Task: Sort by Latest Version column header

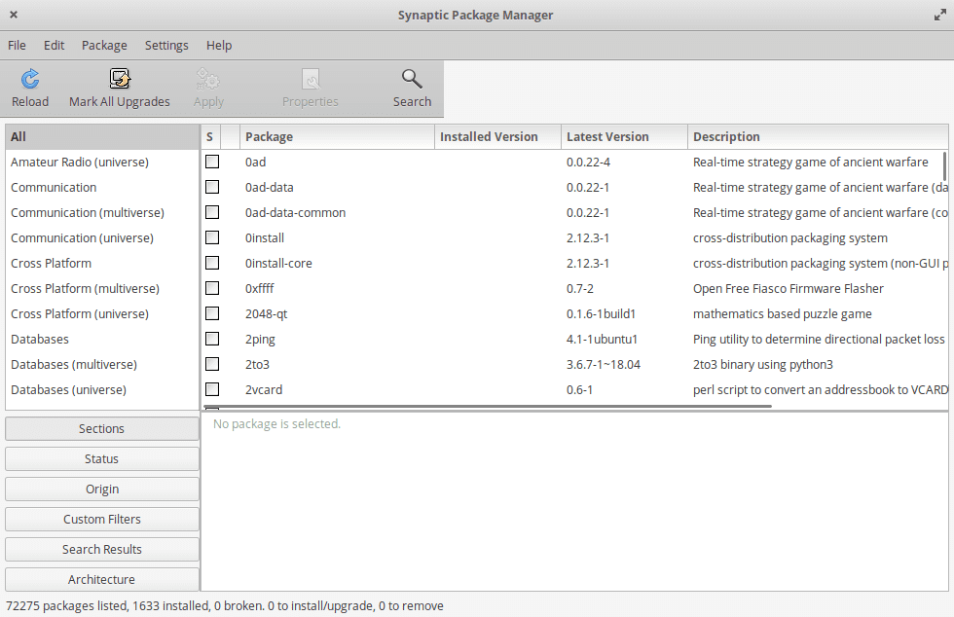Action: pos(624,137)
